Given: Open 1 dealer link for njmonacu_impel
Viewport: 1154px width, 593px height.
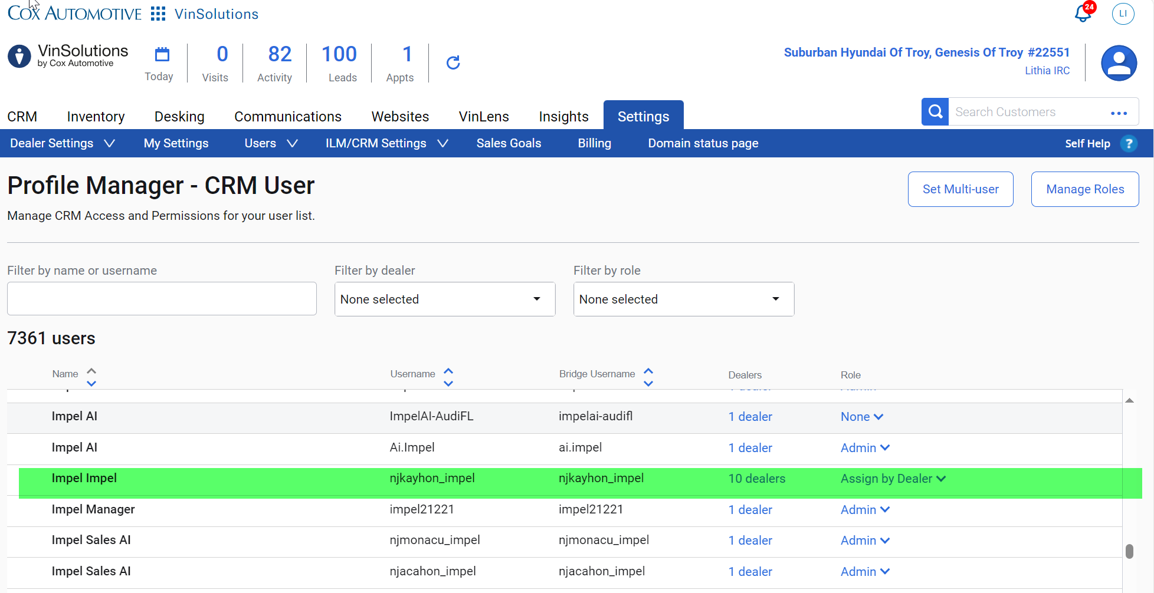Looking at the screenshot, I should pyautogui.click(x=750, y=541).
